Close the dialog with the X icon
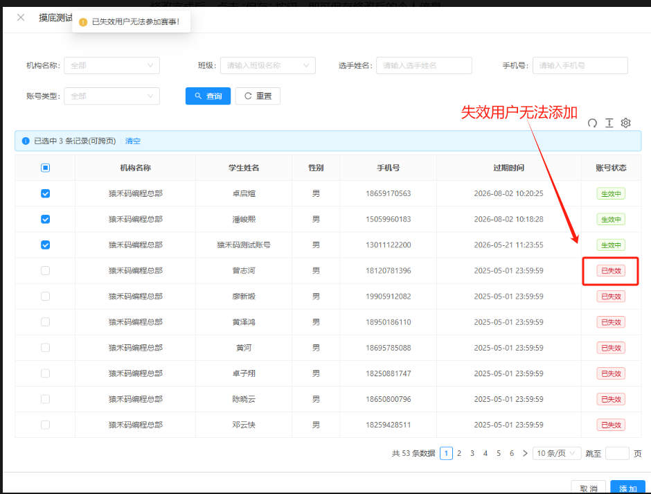This screenshot has width=651, height=494. tap(21, 17)
